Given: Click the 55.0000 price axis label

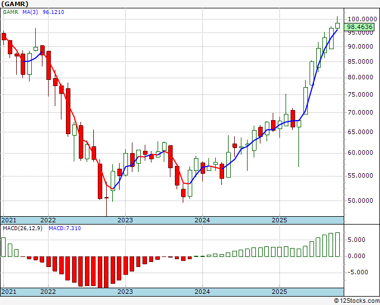Looking at the screenshot, I should 360,175.
